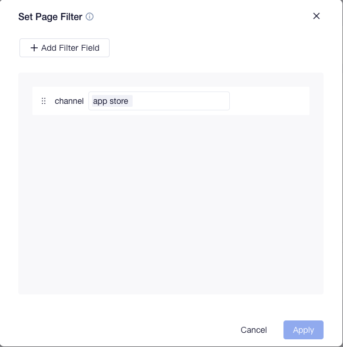Click the 'Cancel' text link

(x=253, y=330)
